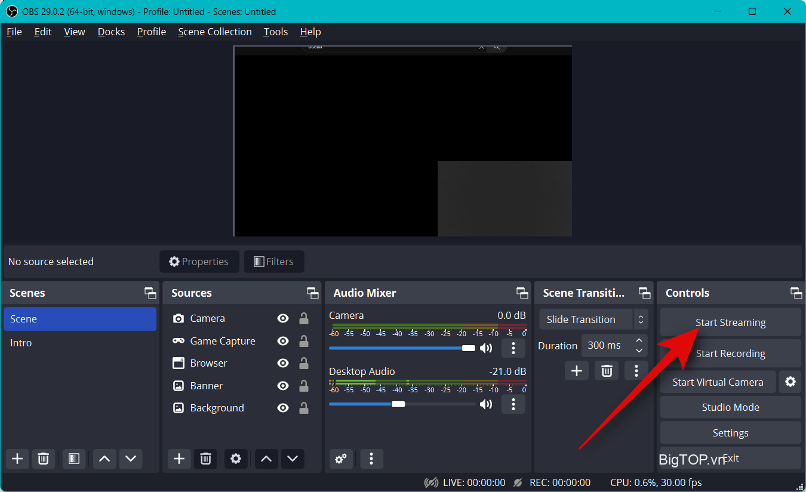Delete selected scene with trash icon
Viewport: 806px width, 492px height.
point(43,459)
